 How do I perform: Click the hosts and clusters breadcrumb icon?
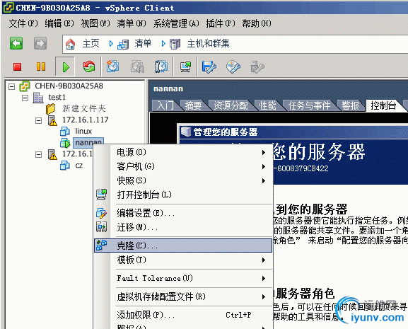pyautogui.click(x=175, y=44)
